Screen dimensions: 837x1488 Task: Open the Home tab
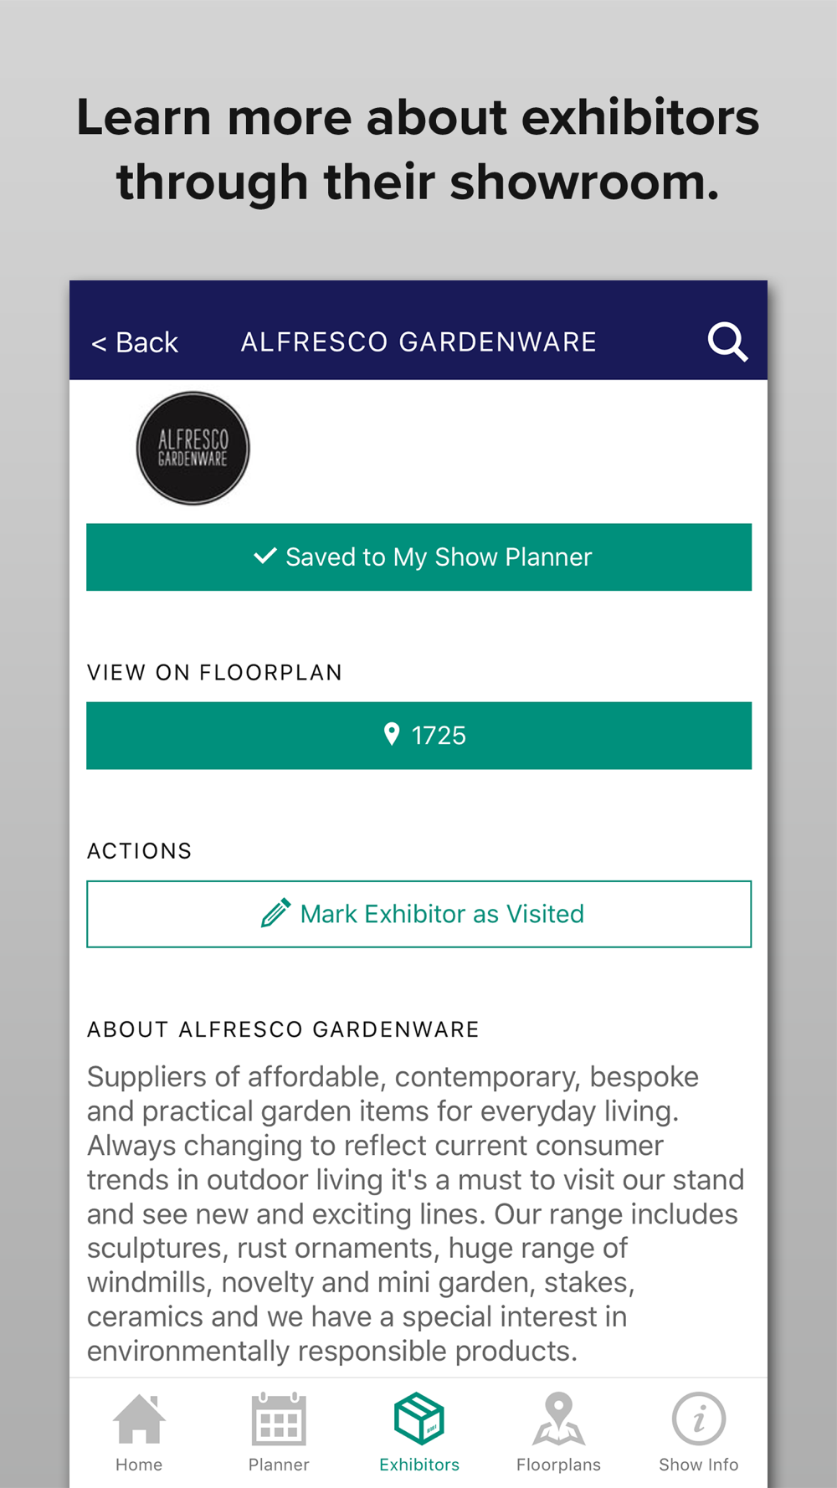139,1433
